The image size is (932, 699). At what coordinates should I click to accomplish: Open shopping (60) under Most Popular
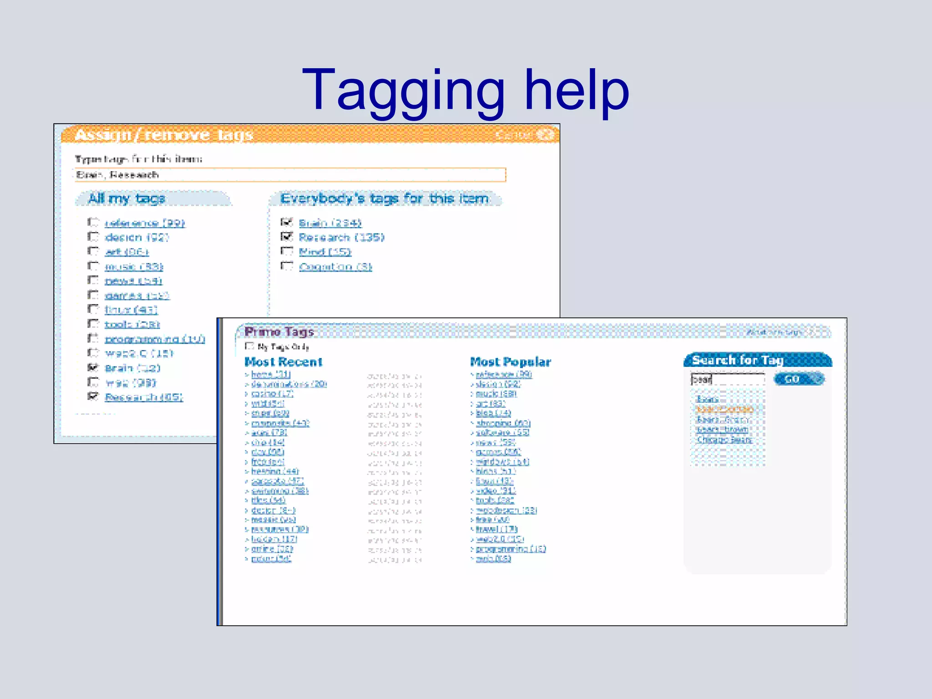tap(503, 423)
